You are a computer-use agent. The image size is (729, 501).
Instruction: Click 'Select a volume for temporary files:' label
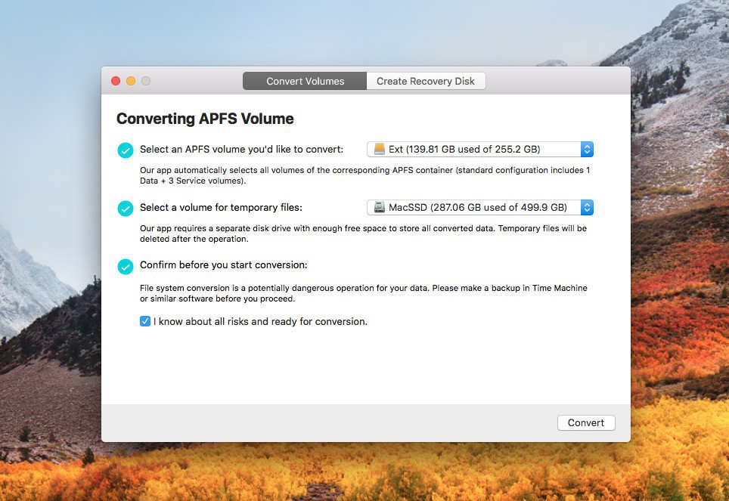click(x=221, y=207)
